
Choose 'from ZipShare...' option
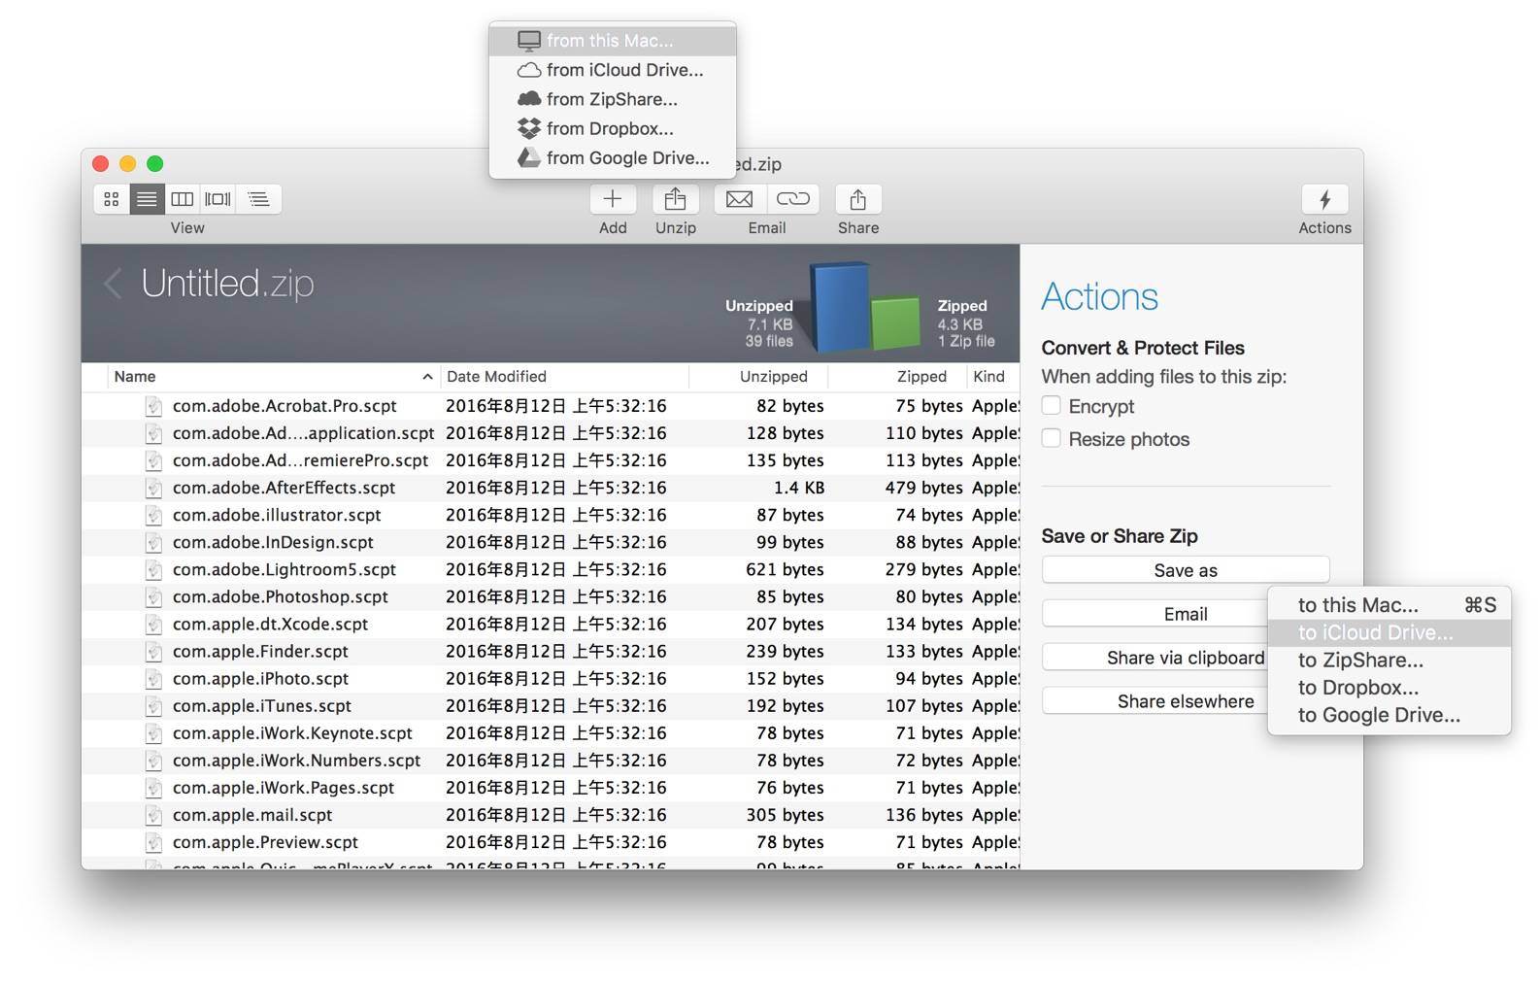(613, 99)
